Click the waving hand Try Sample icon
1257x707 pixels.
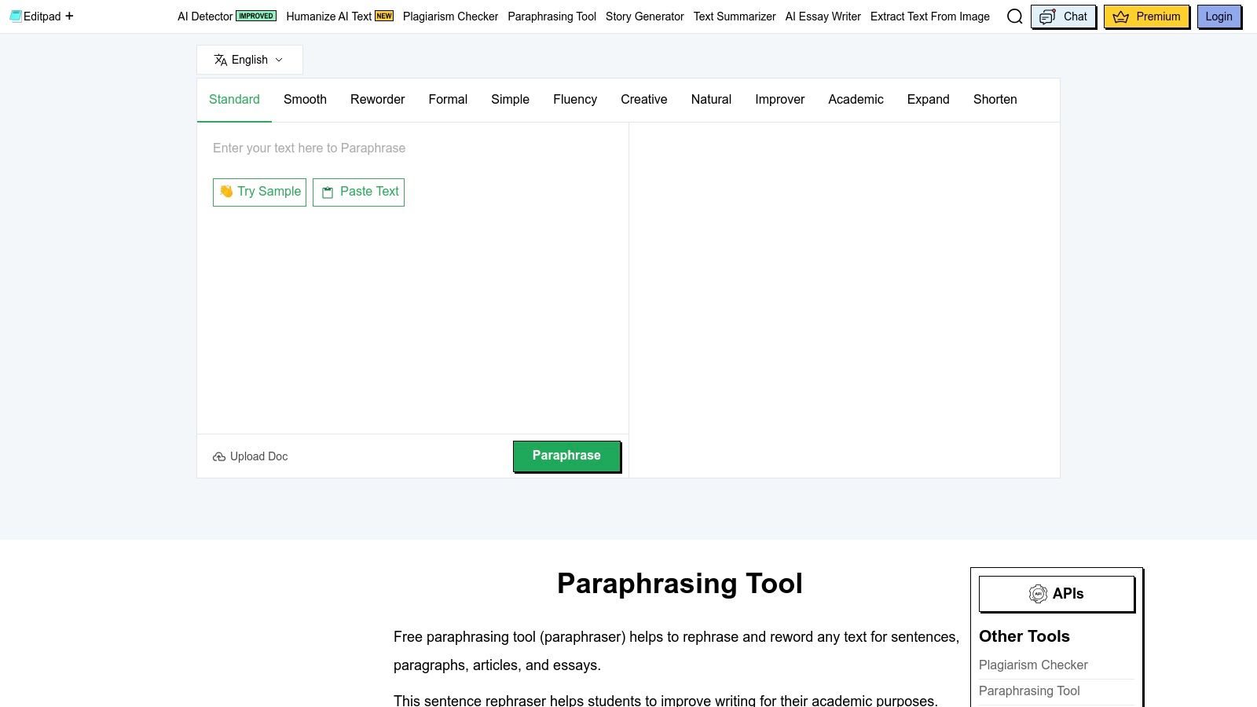coord(225,191)
